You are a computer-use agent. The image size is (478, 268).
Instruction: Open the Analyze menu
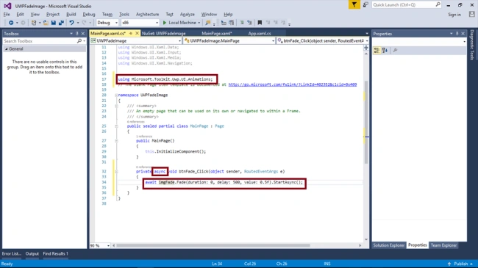[x=188, y=14]
